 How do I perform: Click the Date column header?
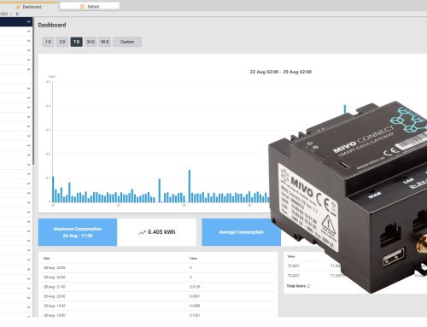pos(47,259)
